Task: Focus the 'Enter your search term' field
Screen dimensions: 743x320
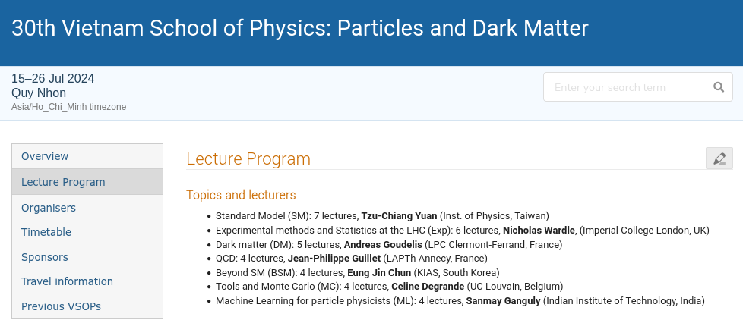Action: pyautogui.click(x=627, y=87)
